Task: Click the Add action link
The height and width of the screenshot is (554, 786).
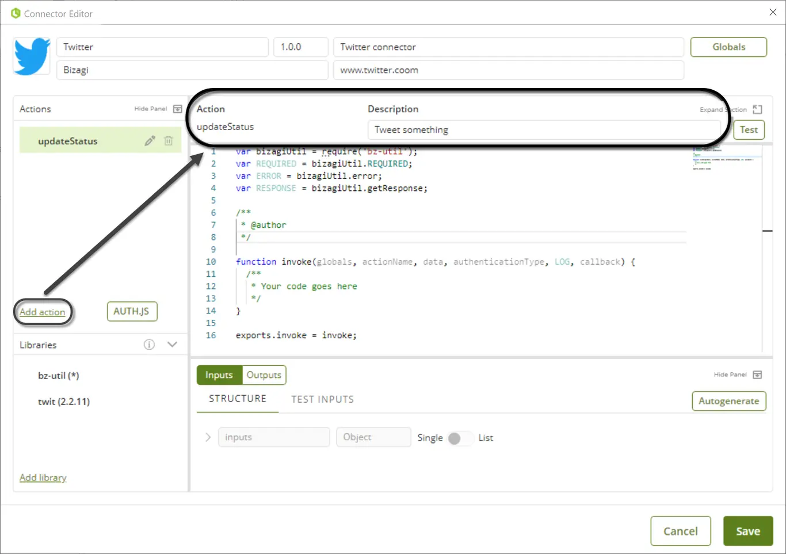Action: pos(43,312)
